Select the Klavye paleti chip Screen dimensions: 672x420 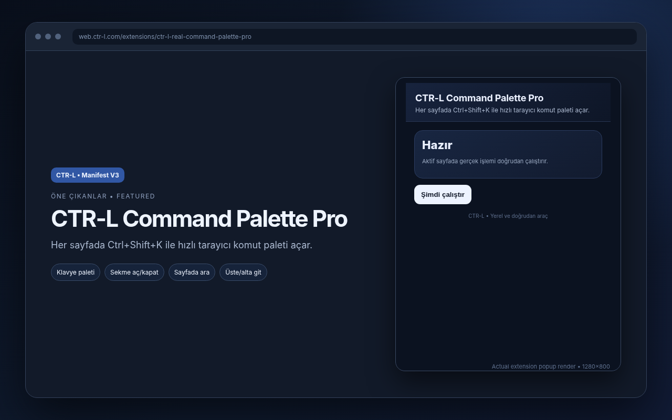[76, 272]
